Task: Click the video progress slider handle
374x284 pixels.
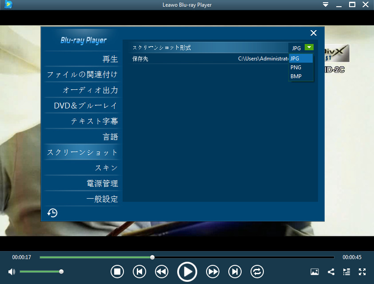Action: [152, 257]
